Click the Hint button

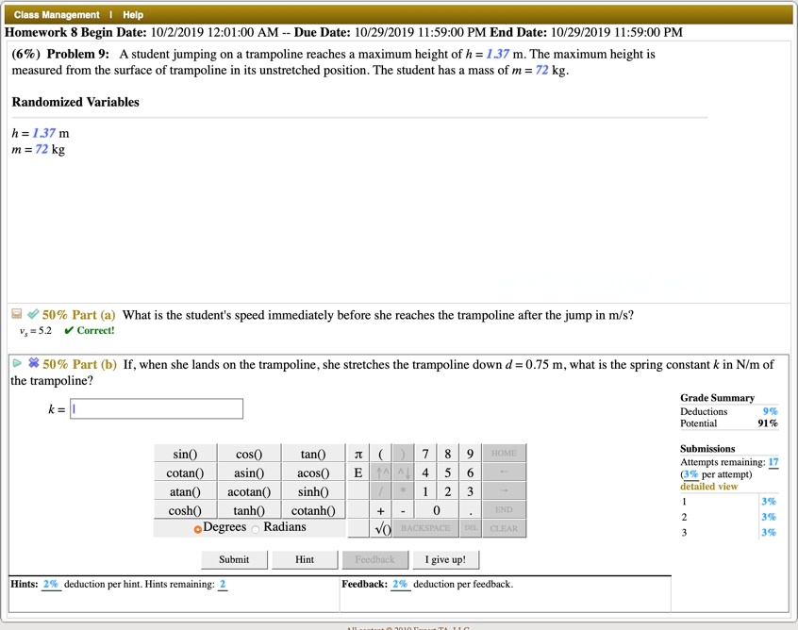click(305, 559)
